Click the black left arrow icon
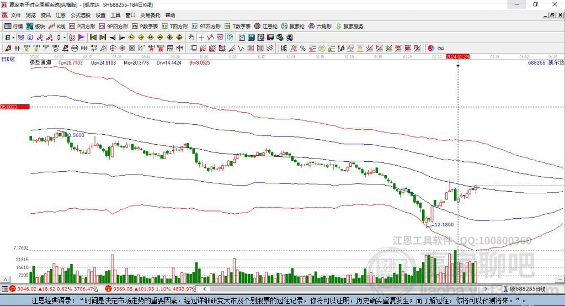This screenshot has height=306, width=565. (x=113, y=38)
